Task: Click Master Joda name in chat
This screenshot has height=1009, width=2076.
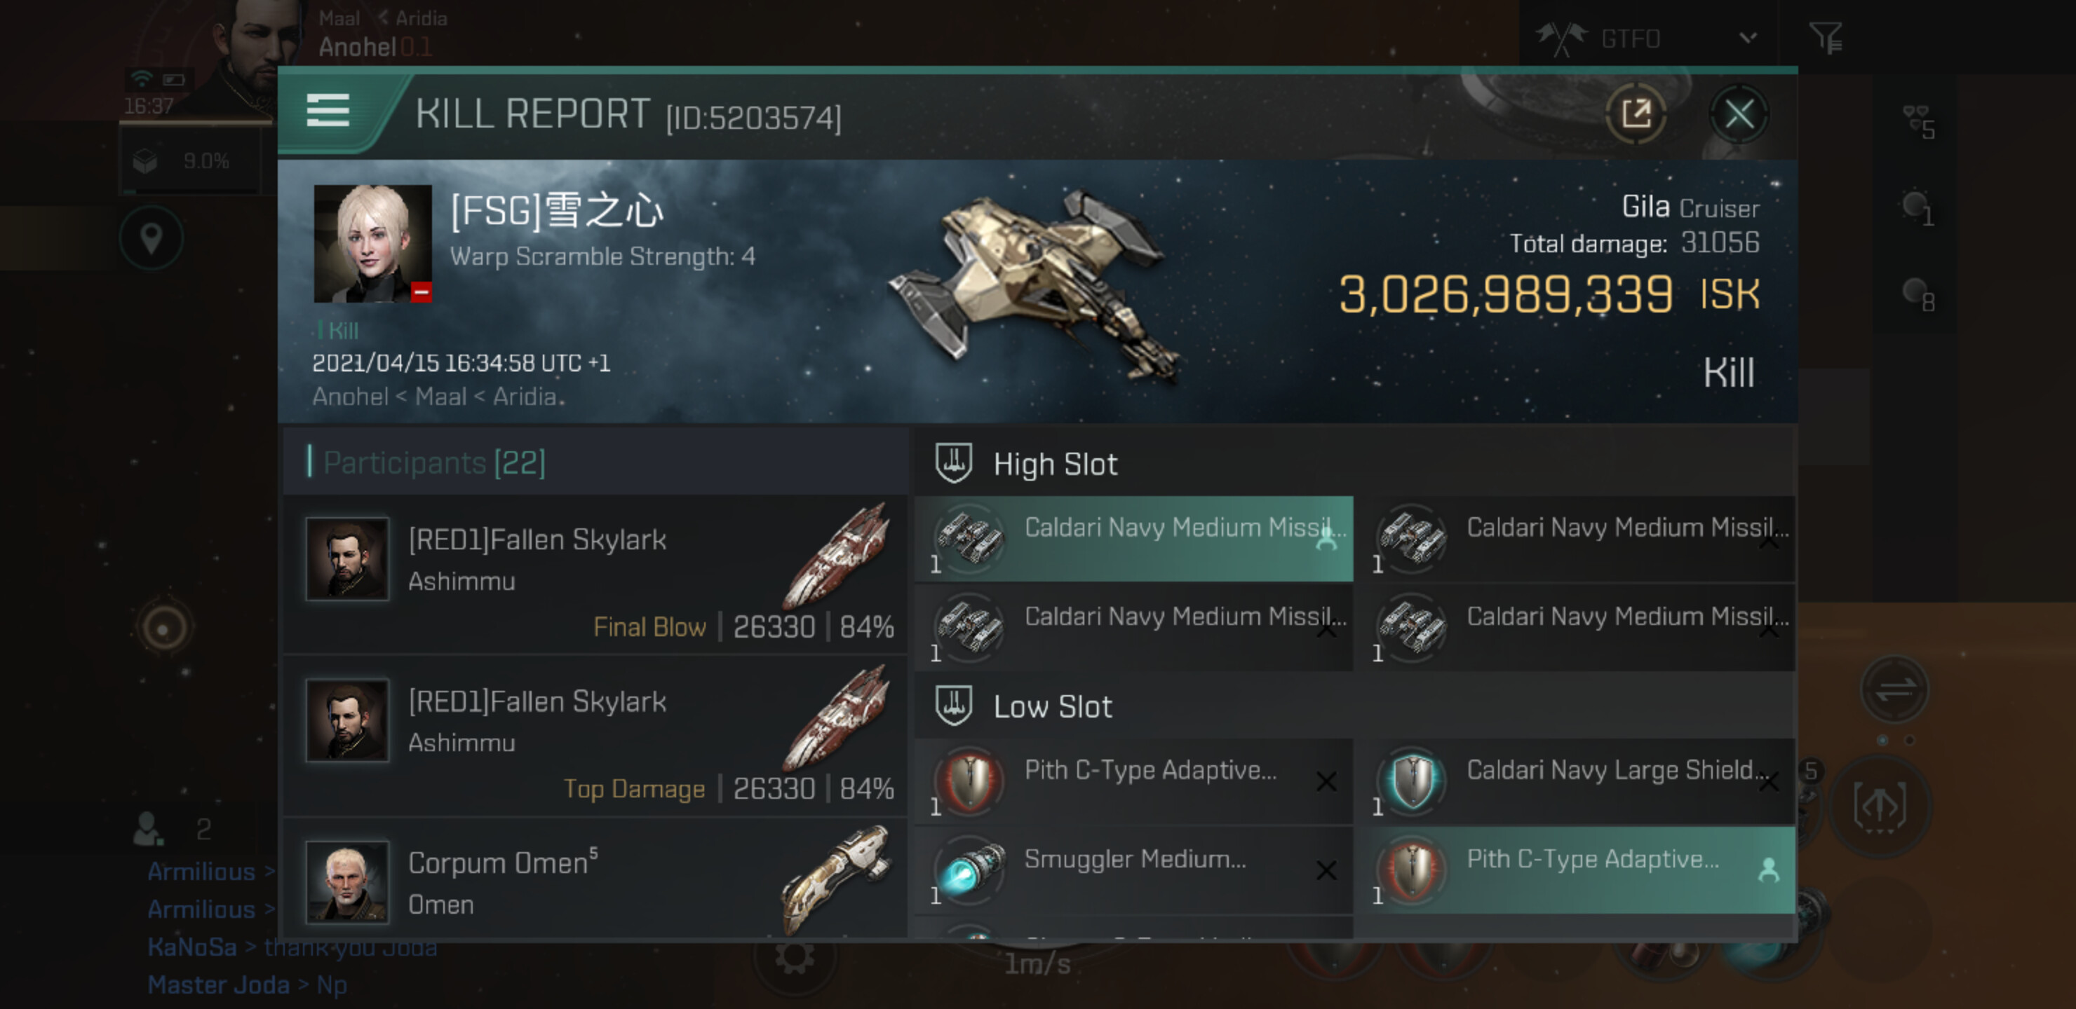Action: click(218, 984)
